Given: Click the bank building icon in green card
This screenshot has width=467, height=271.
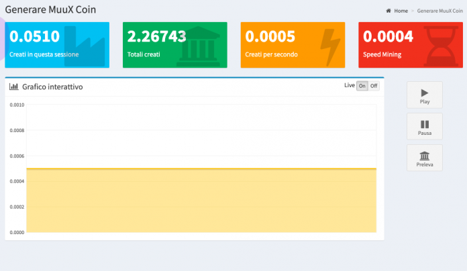Looking at the screenshot, I should [x=202, y=46].
